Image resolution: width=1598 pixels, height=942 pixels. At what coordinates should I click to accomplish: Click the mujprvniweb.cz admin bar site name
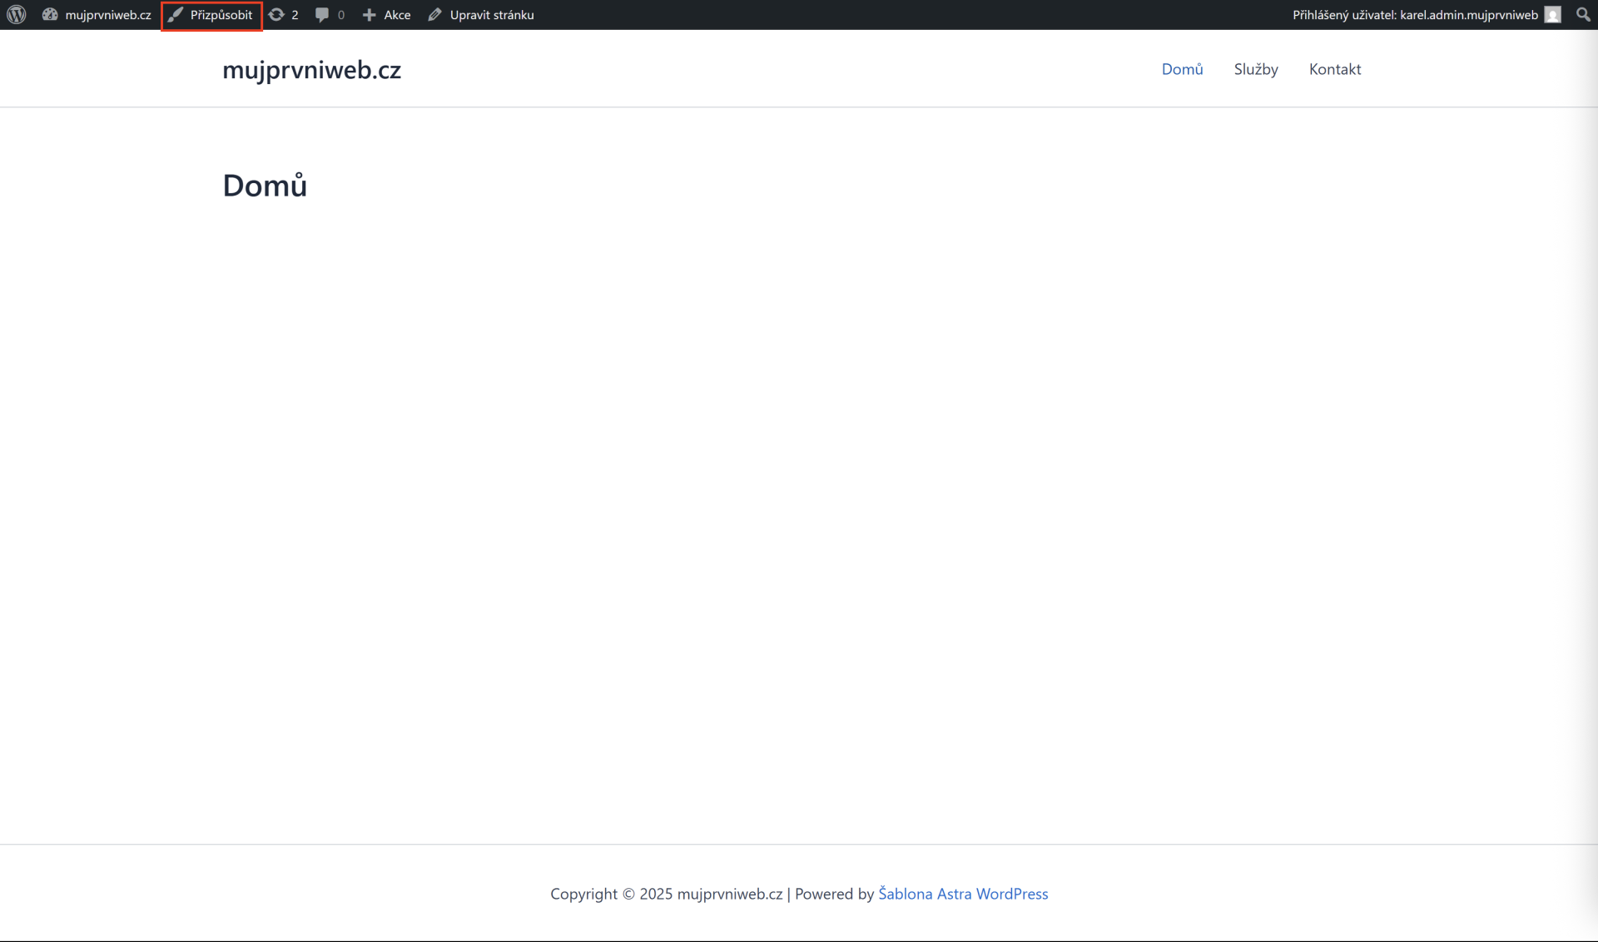pos(108,15)
